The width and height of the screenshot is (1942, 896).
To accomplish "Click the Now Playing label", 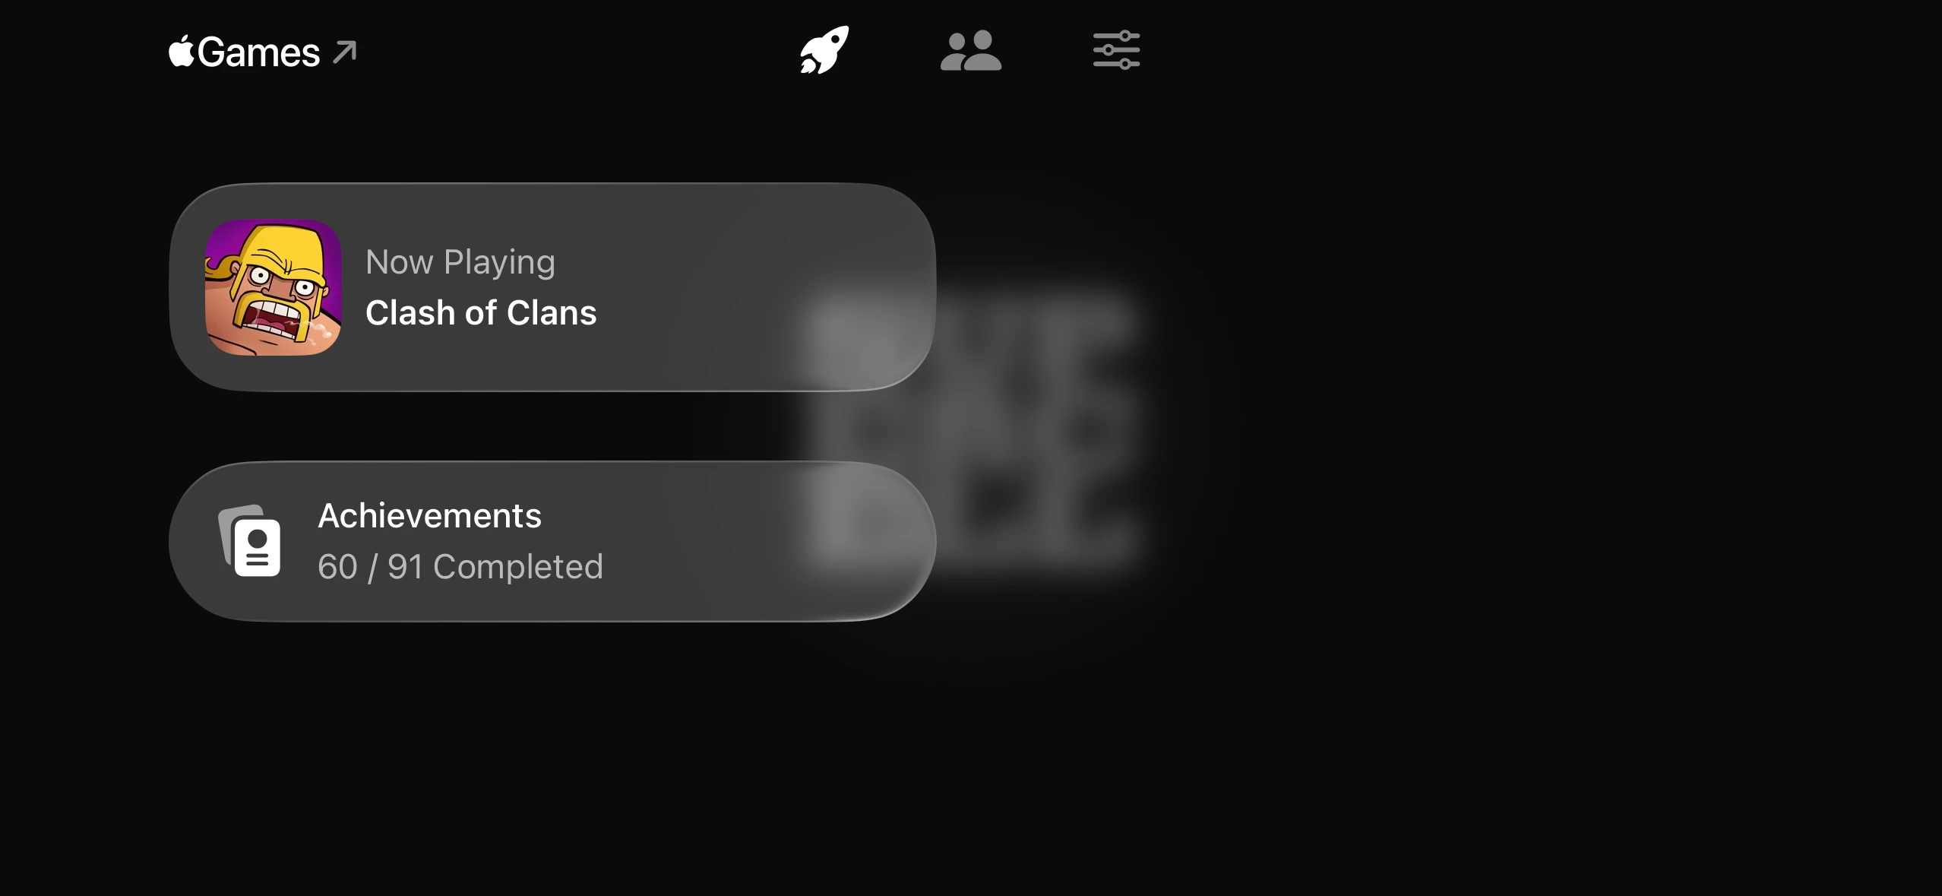I will click(460, 262).
